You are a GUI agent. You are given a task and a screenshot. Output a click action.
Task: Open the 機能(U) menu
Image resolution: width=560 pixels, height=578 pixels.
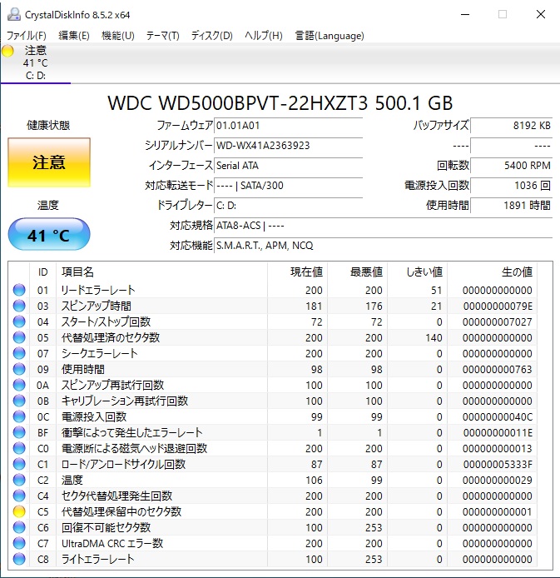tap(118, 36)
